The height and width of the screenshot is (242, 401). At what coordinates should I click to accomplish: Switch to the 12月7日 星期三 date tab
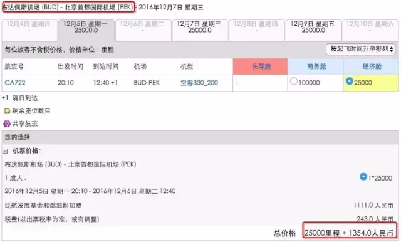point(200,30)
